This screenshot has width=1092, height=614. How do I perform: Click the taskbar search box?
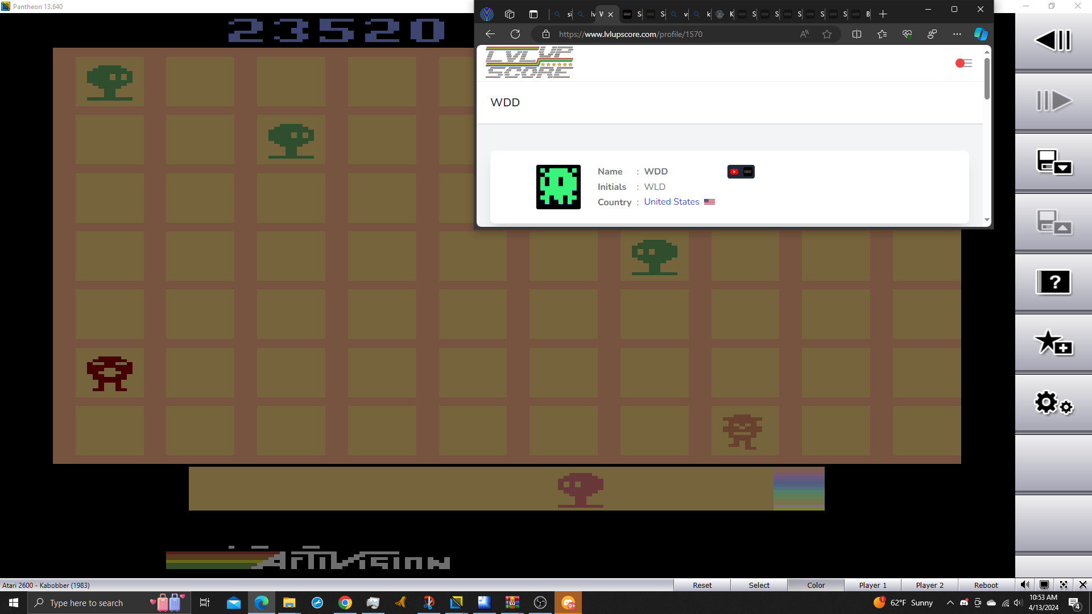108,603
